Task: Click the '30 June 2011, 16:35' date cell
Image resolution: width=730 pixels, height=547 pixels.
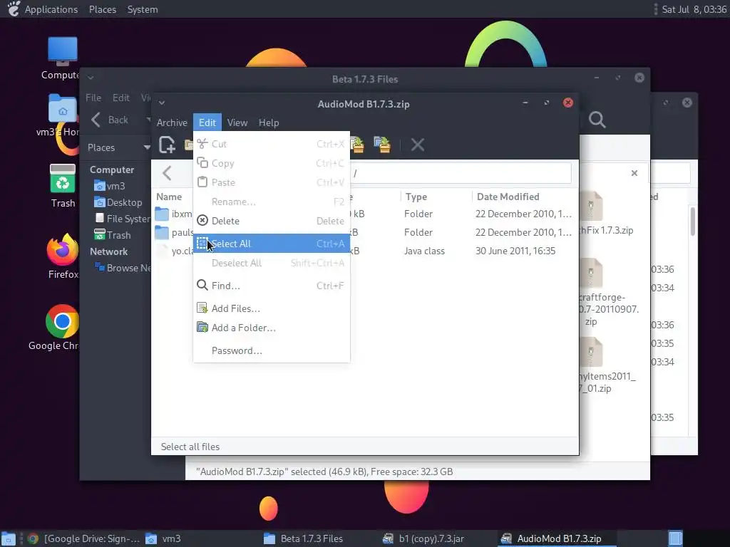Action: (515, 251)
